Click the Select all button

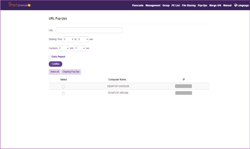pyautogui.click(x=55, y=72)
